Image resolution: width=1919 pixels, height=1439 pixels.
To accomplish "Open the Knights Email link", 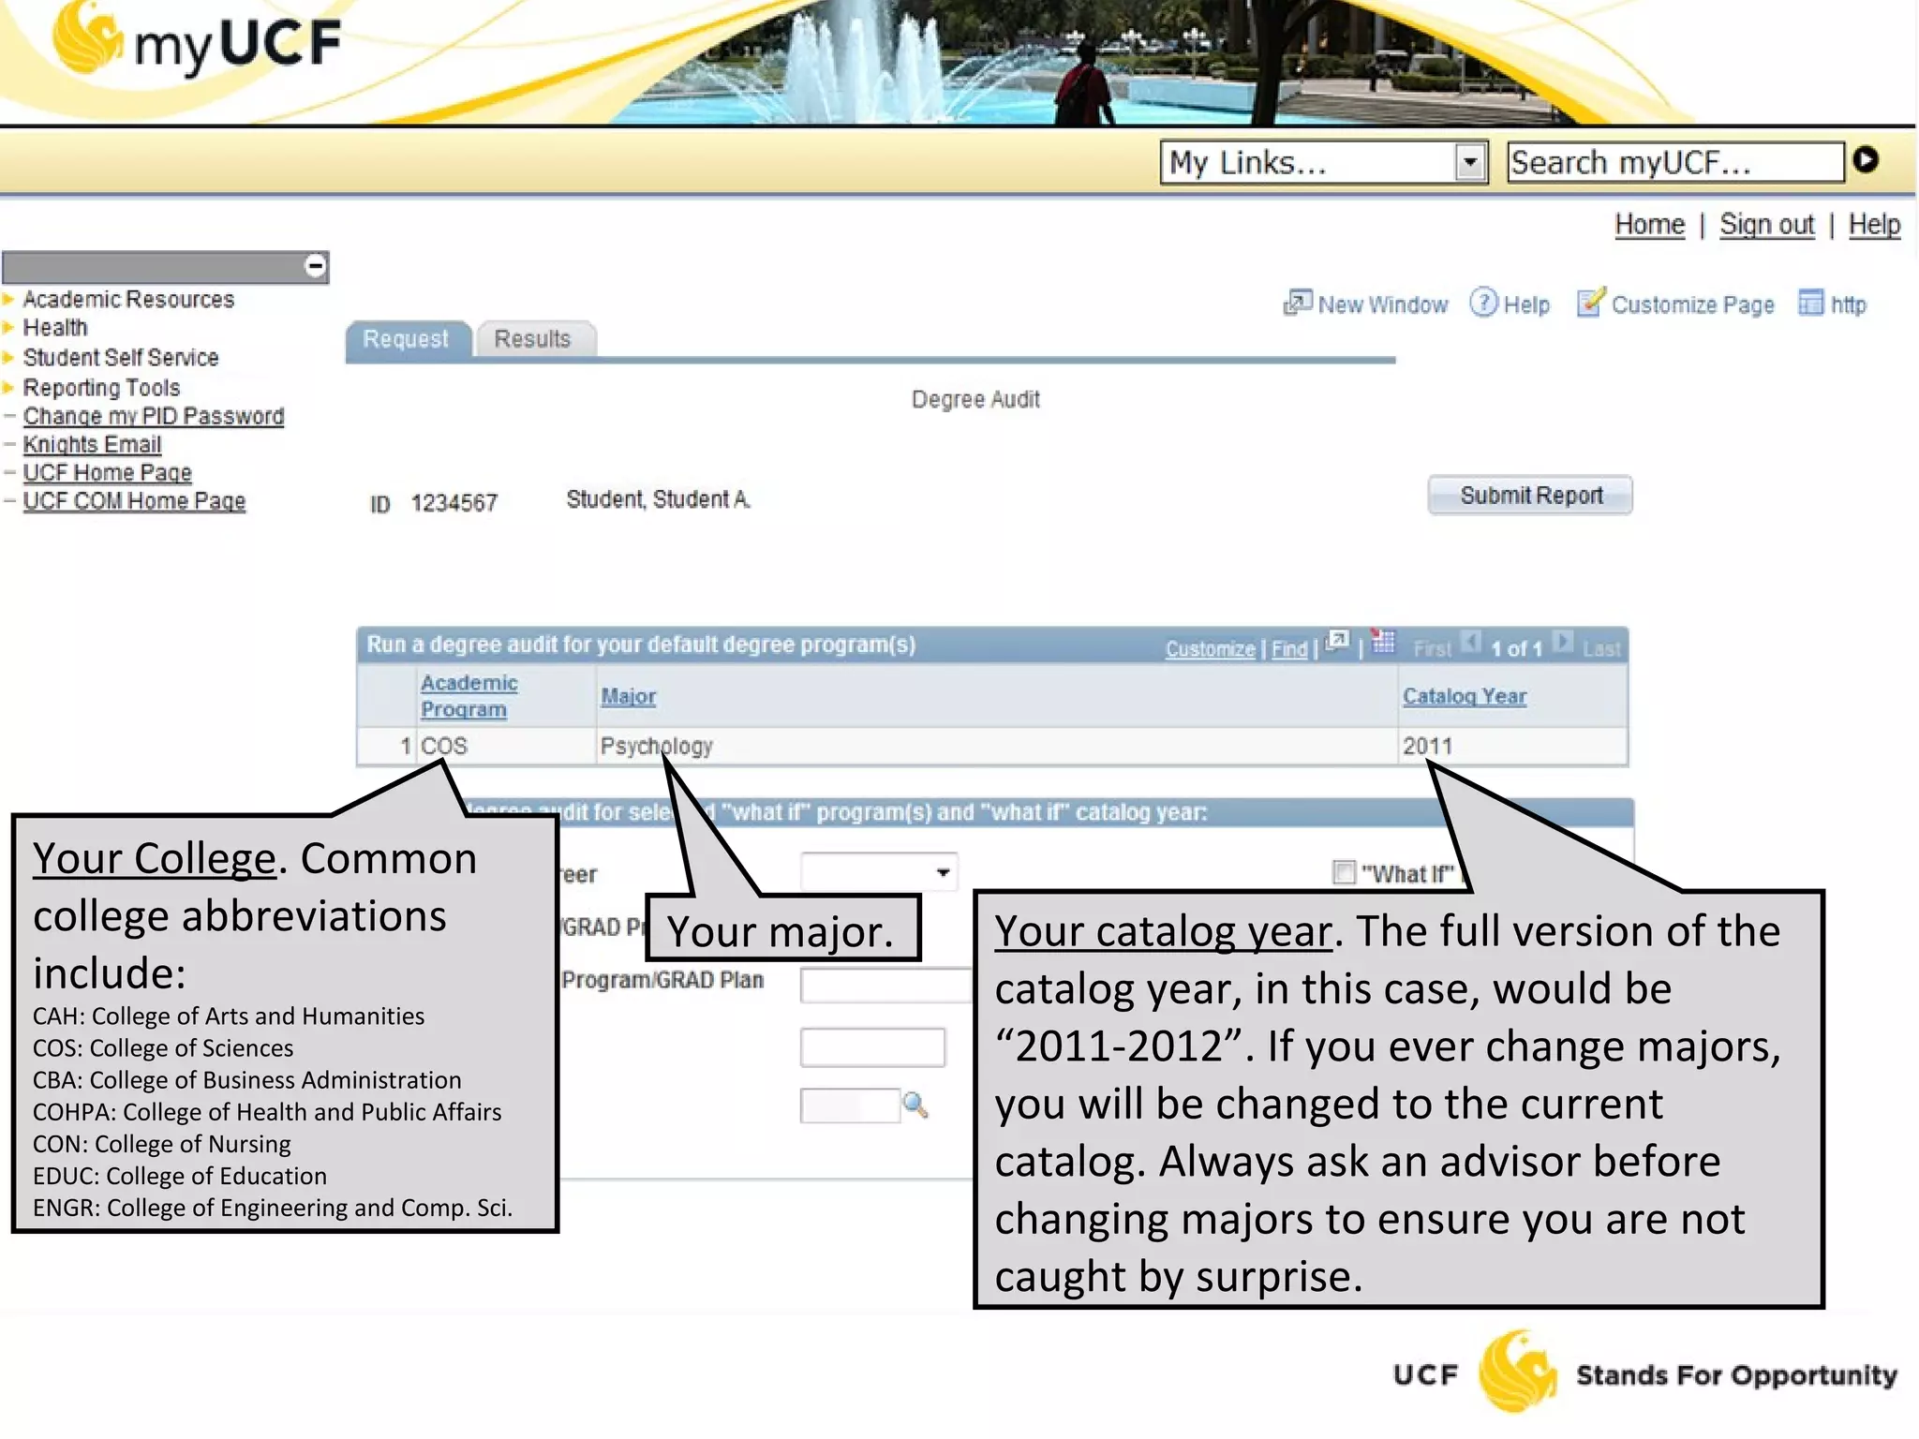I will tap(92, 444).
